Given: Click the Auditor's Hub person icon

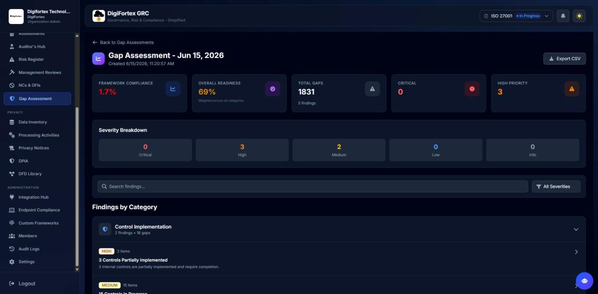Looking at the screenshot, I should [x=12, y=46].
